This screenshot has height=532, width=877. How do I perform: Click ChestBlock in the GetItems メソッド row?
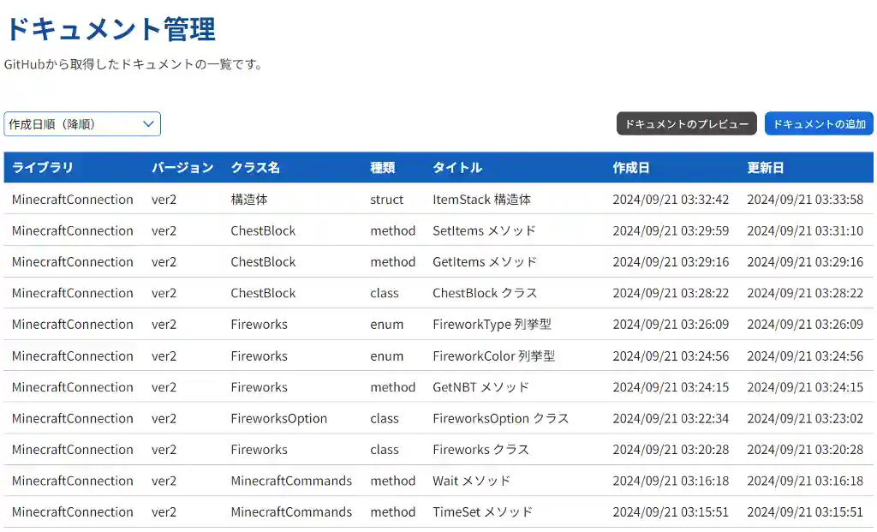pyautogui.click(x=263, y=262)
